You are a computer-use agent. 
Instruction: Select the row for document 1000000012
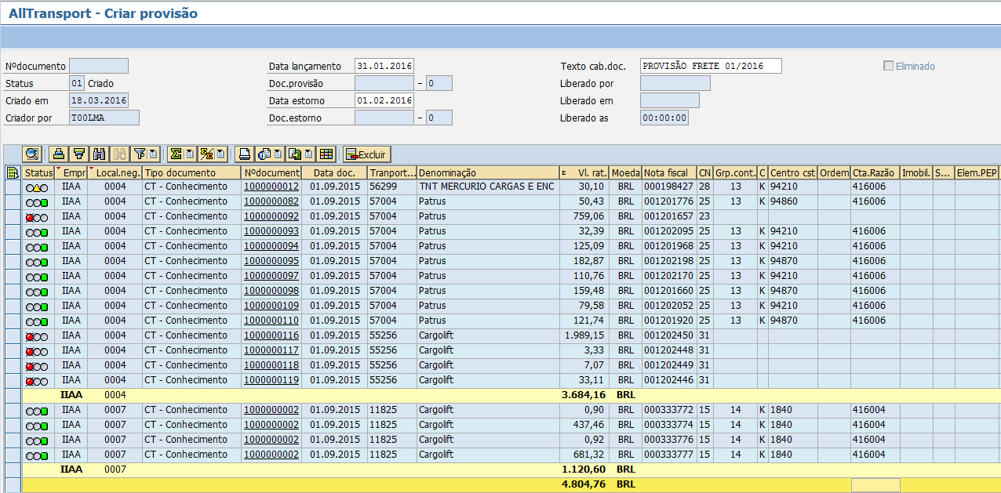point(13,187)
